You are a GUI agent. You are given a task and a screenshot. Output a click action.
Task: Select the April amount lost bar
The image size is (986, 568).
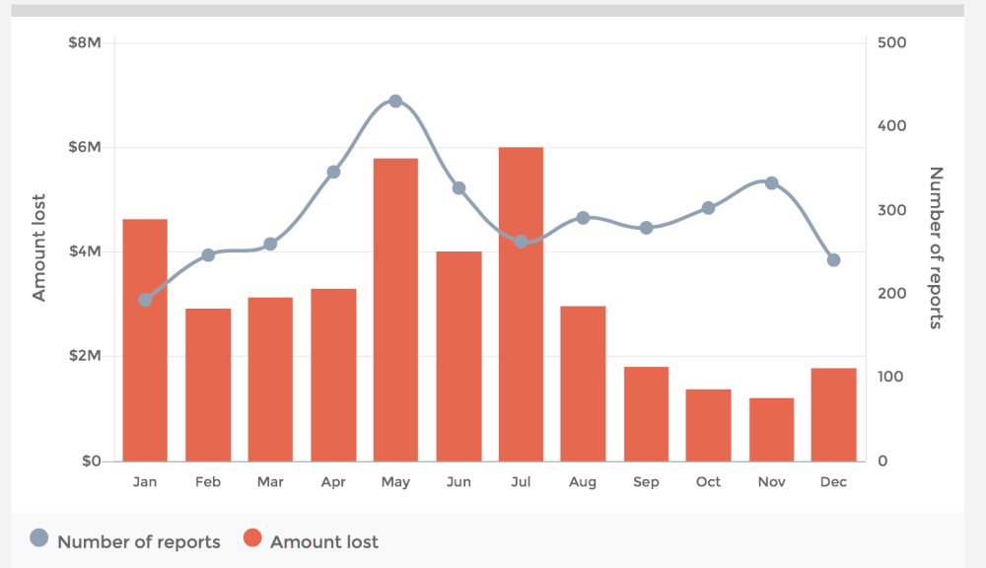coord(333,375)
